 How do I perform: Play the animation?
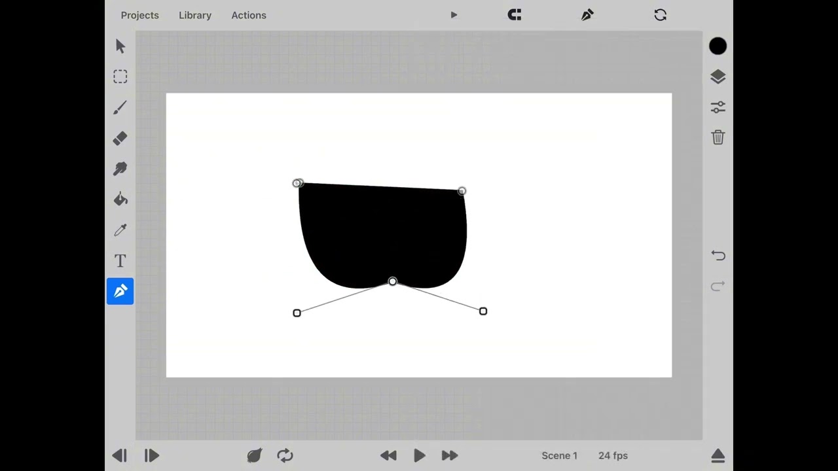tap(420, 455)
